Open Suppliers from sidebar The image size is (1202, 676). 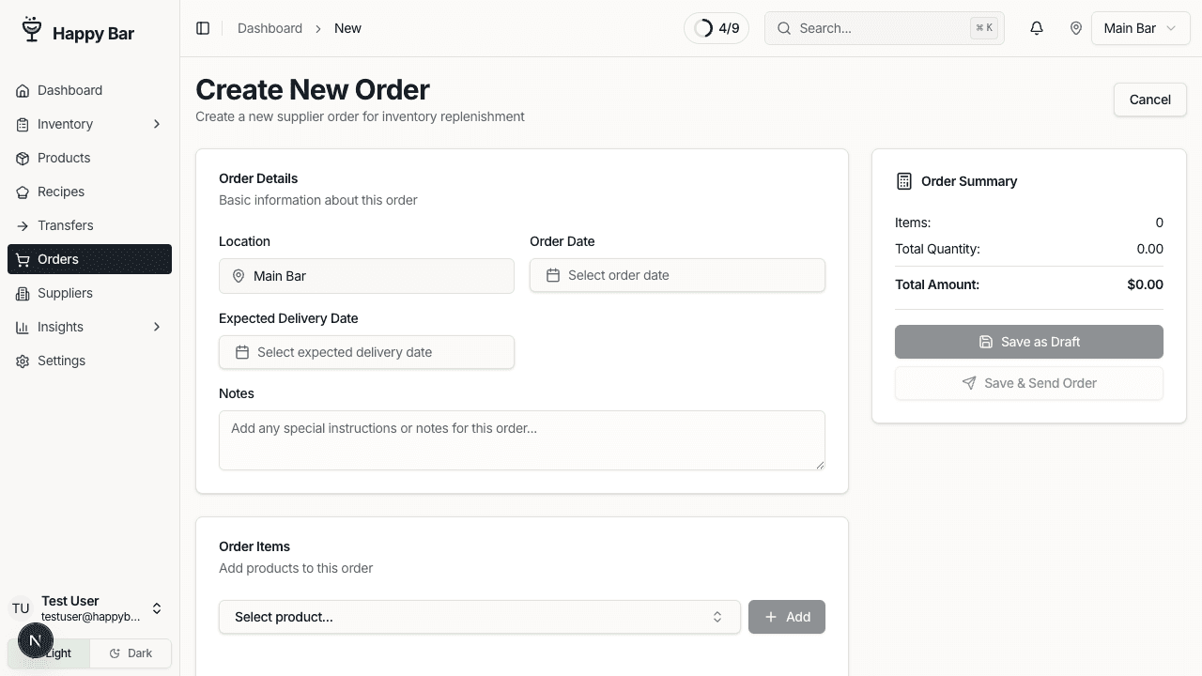[x=89, y=293]
